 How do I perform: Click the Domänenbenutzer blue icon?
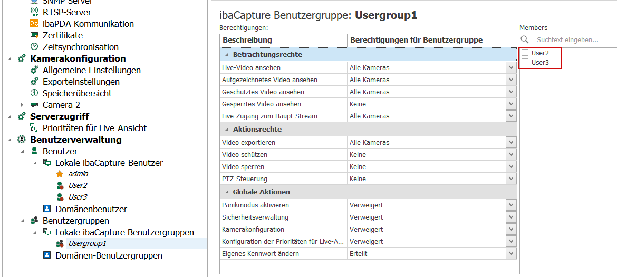(x=47, y=209)
